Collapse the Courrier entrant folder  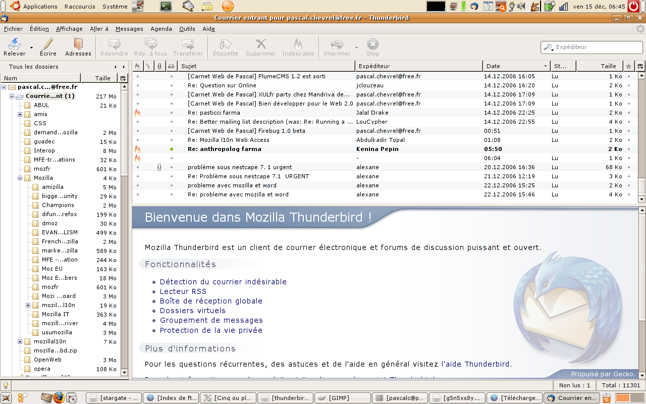(12, 96)
